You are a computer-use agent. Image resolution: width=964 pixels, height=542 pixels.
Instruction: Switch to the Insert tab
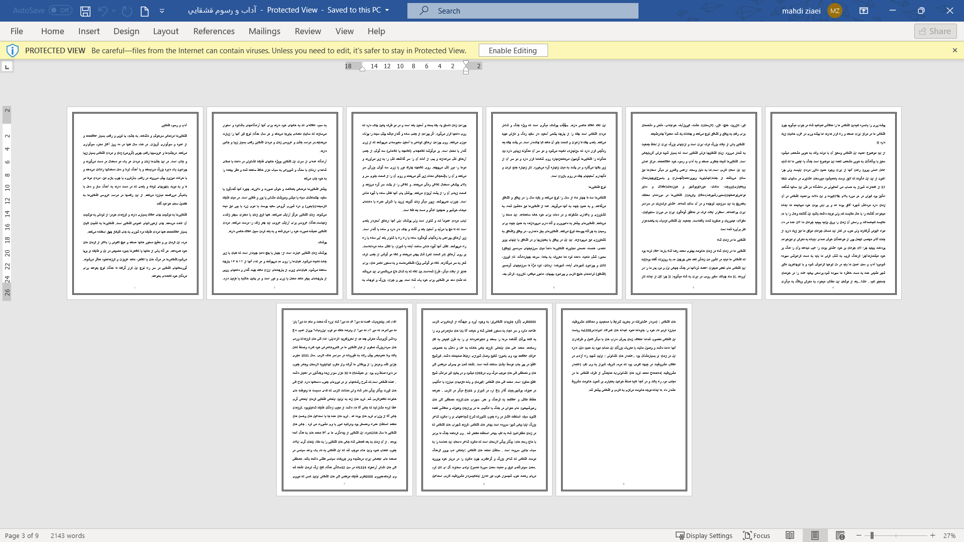pyautogui.click(x=89, y=31)
